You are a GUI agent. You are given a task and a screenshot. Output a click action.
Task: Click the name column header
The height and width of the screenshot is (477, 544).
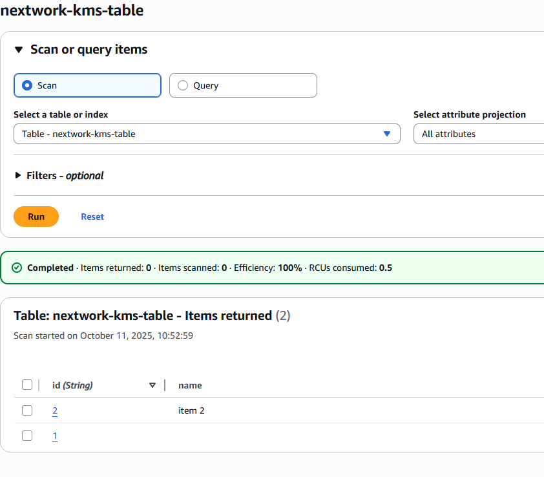(x=190, y=385)
